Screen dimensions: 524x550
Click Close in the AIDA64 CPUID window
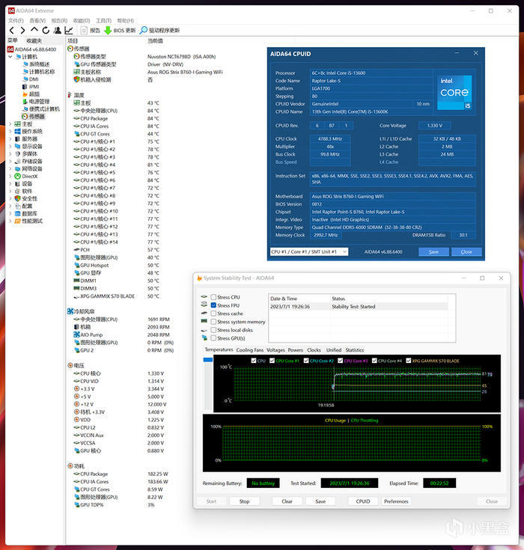click(466, 252)
